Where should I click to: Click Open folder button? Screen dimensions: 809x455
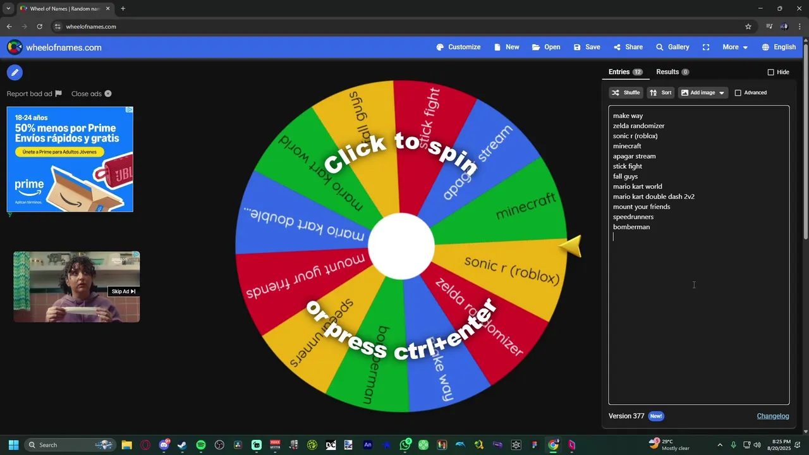coord(546,47)
